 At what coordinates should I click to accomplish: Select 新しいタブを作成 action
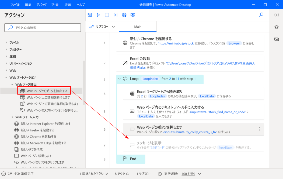[29, 149]
